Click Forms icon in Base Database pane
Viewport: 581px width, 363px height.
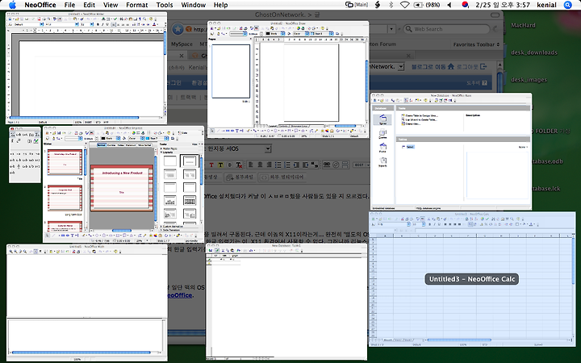[x=382, y=148]
